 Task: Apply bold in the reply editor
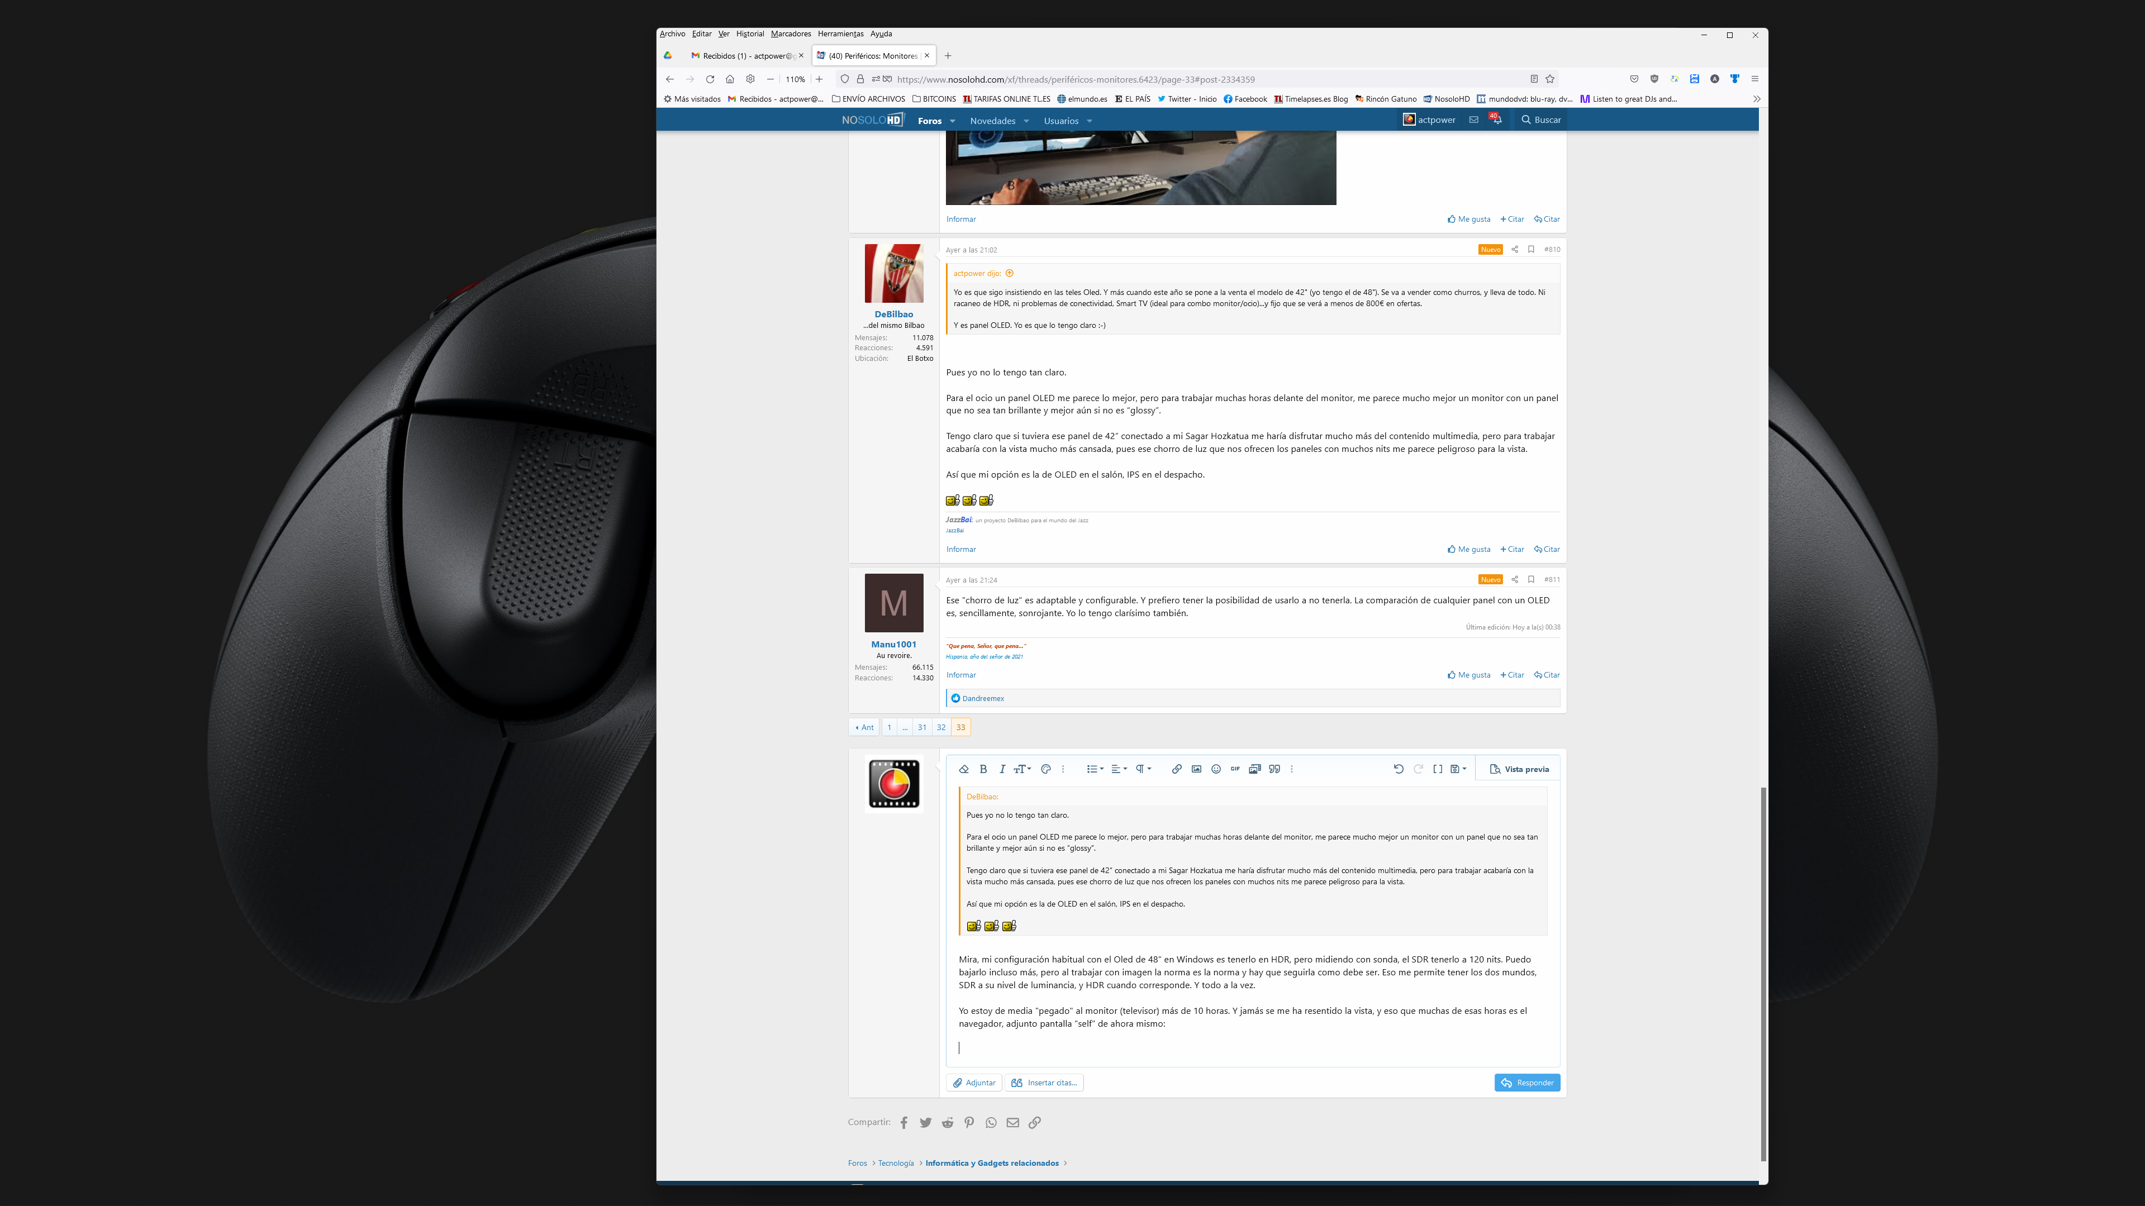point(983,769)
